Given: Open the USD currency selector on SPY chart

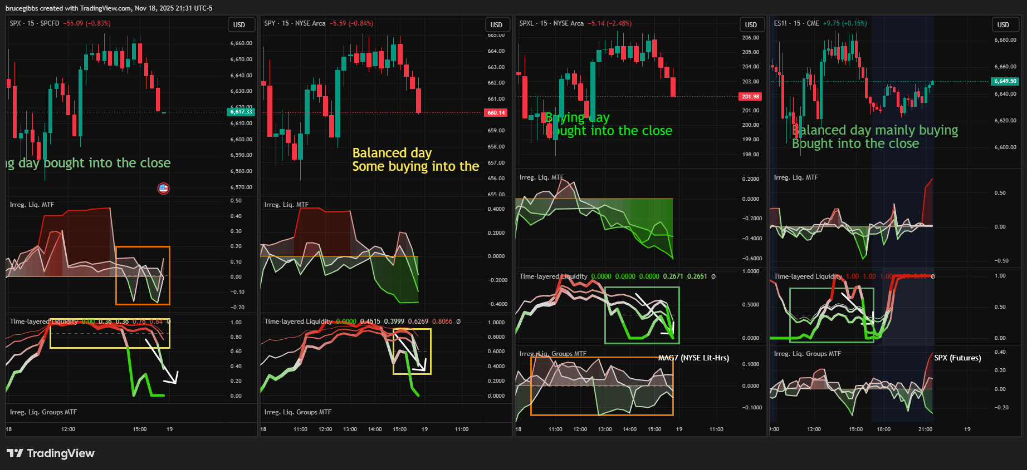Looking at the screenshot, I should 496,24.
